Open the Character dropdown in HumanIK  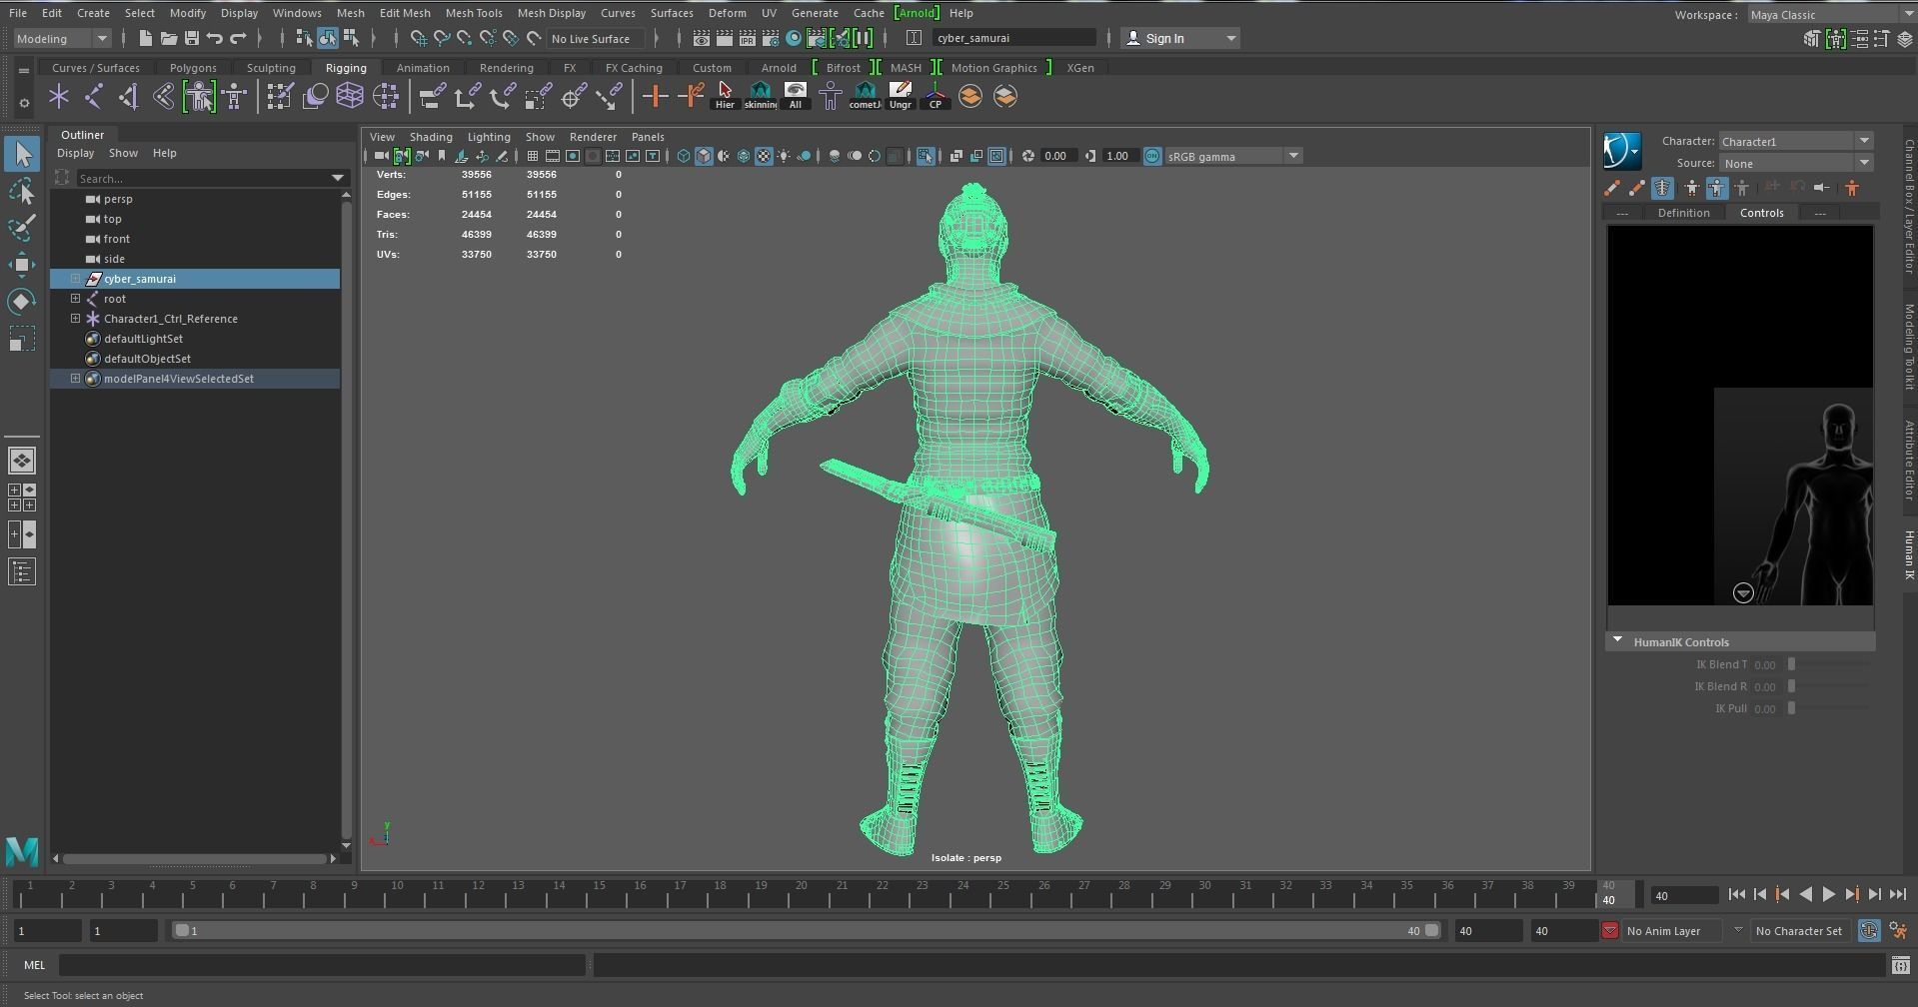click(x=1796, y=141)
